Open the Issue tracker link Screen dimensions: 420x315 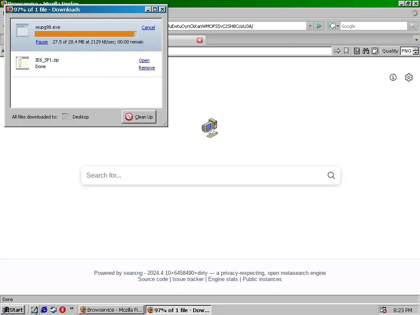188,279
